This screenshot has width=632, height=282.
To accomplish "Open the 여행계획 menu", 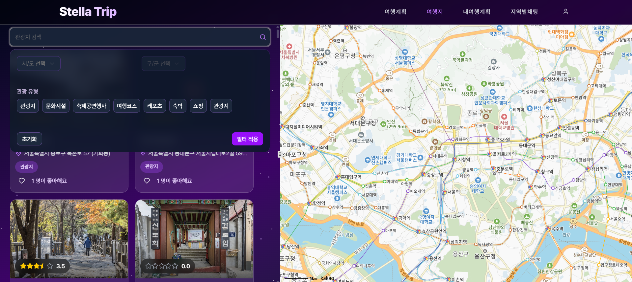I will pyautogui.click(x=395, y=12).
